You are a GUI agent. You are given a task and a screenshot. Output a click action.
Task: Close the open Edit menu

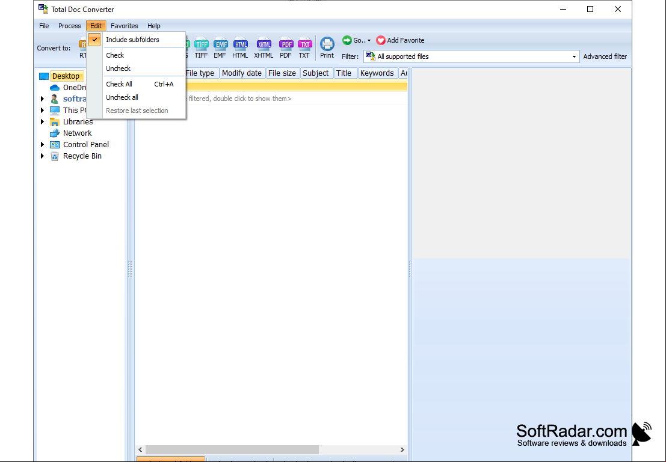coord(96,26)
